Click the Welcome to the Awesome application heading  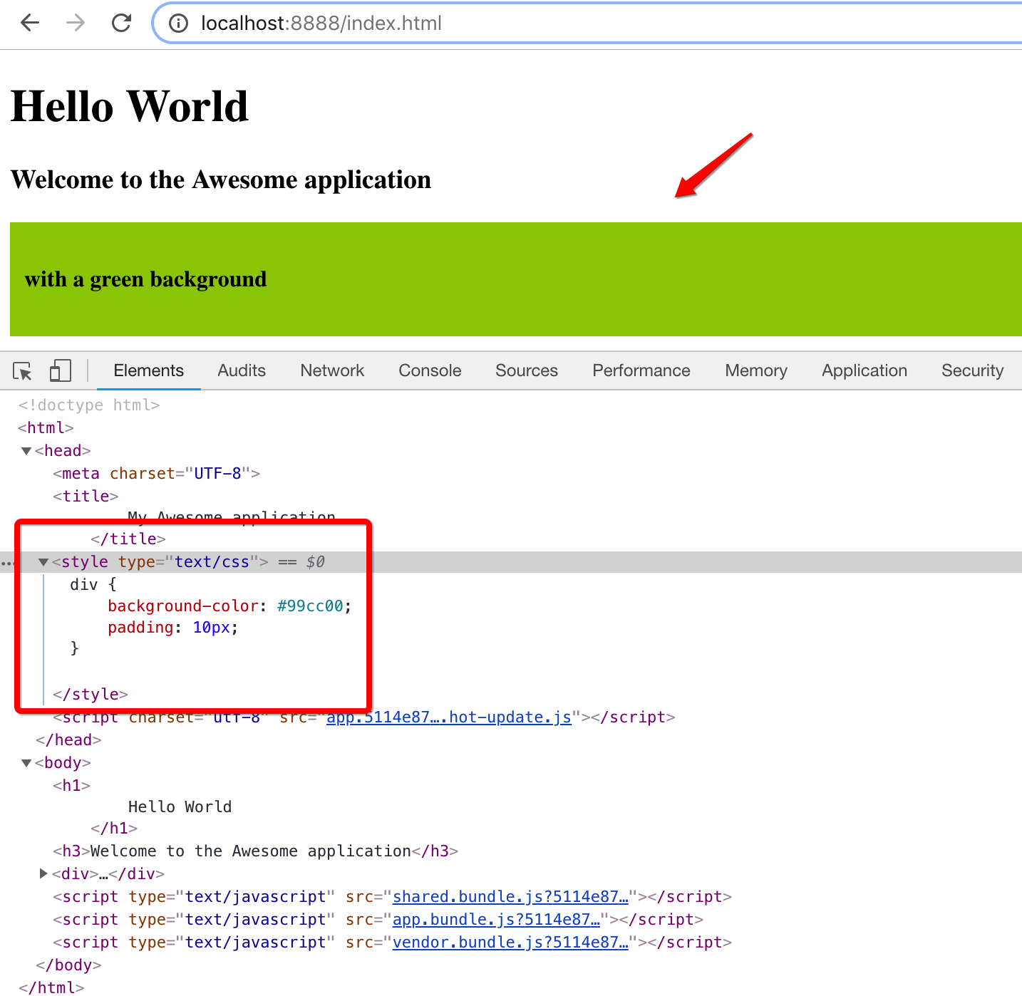click(x=221, y=180)
